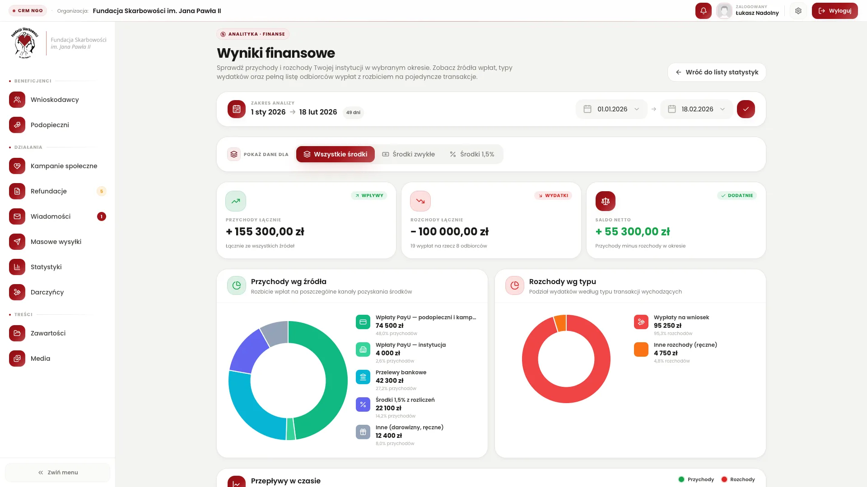Open settings via the gear icon
This screenshot has width=867, height=487.
[798, 11]
